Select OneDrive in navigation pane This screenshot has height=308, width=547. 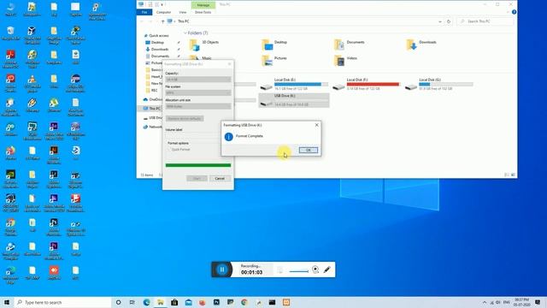[x=153, y=99]
